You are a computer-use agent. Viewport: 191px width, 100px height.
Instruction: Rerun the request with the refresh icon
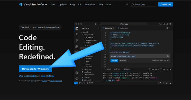(130, 61)
